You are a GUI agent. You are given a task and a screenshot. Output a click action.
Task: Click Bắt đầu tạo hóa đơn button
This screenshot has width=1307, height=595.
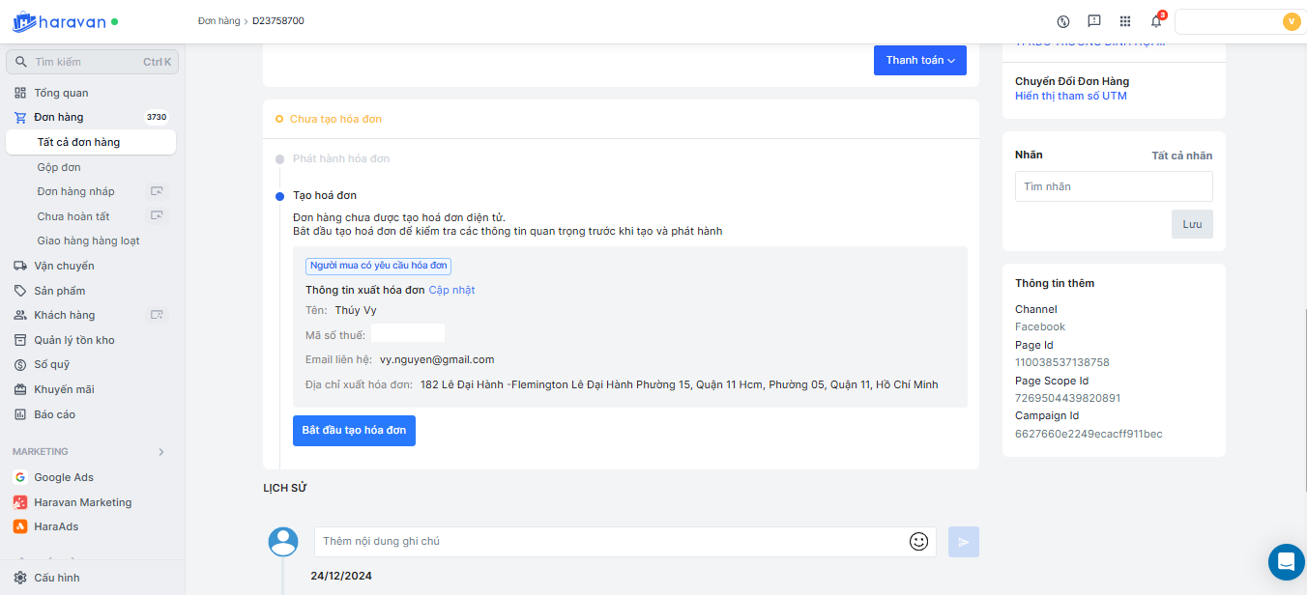click(x=354, y=431)
